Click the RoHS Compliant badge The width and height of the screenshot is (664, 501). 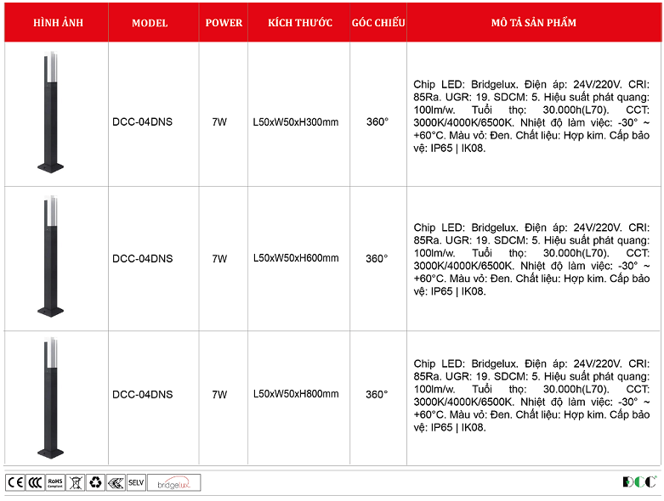click(x=55, y=482)
